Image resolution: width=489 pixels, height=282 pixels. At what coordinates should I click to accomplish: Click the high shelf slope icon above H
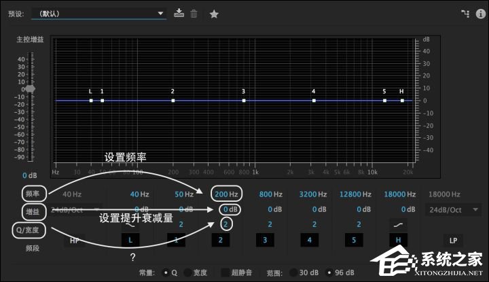398,225
